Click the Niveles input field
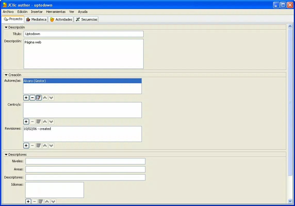 [85, 161]
